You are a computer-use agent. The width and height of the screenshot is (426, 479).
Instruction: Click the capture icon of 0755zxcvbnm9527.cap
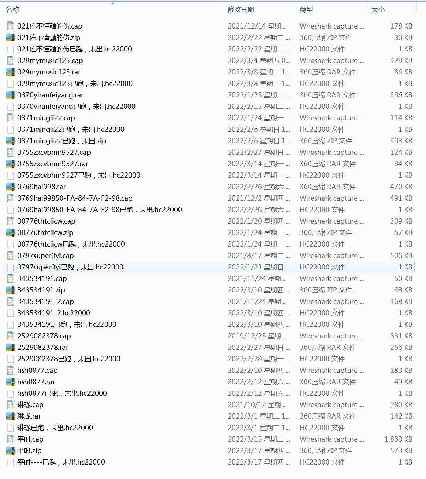click(x=11, y=152)
